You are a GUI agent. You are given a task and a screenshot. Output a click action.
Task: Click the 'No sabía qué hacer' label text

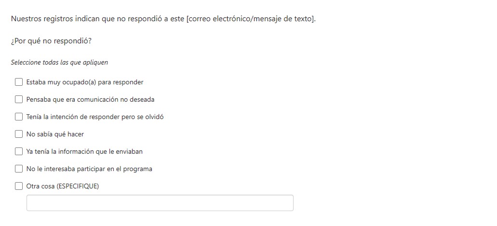click(x=55, y=134)
